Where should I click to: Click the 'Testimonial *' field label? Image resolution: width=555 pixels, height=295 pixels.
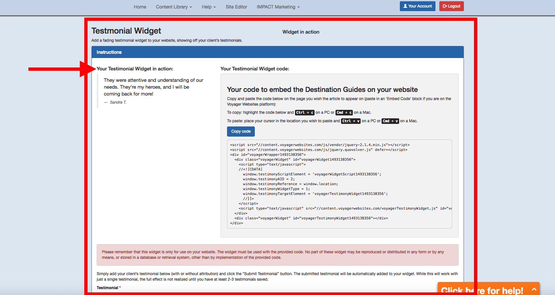click(108, 288)
